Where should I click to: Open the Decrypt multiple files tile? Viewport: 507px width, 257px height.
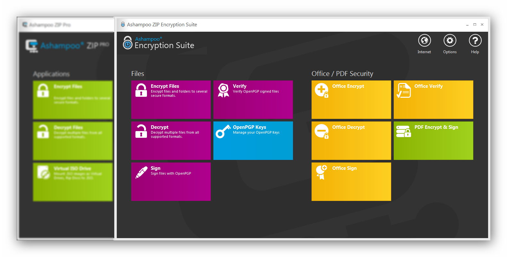tap(171, 141)
